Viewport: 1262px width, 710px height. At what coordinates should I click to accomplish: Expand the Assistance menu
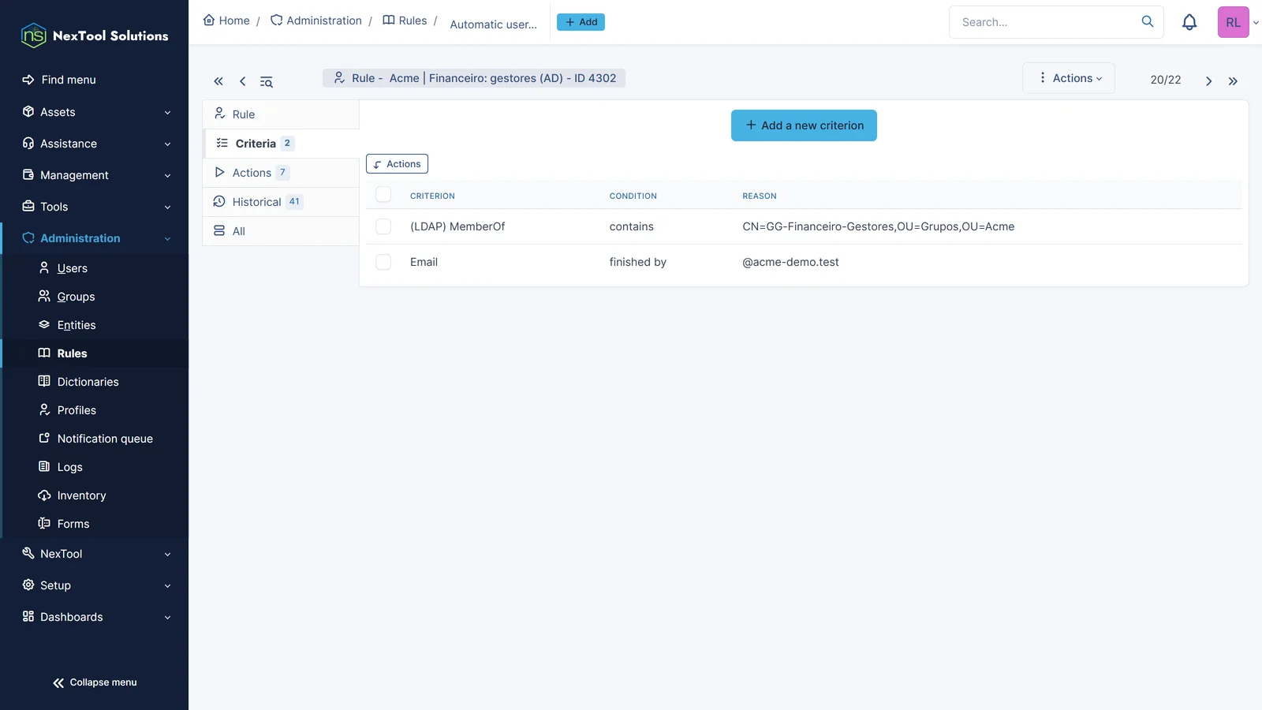pos(95,144)
